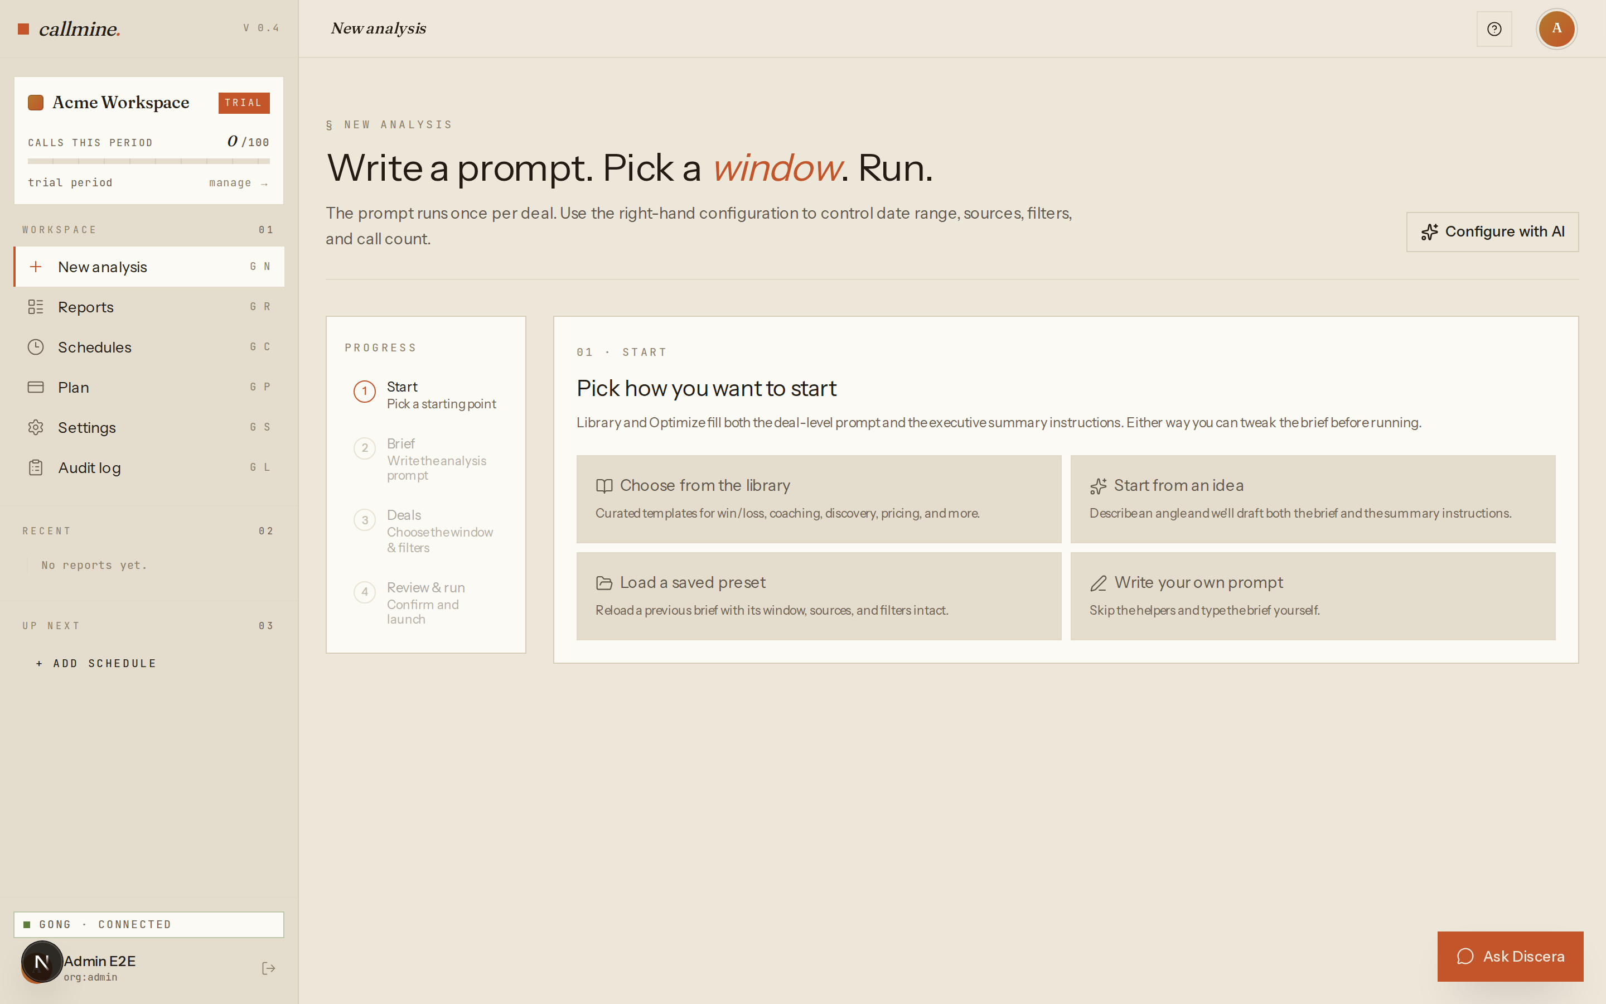Click the Acme Workspace orange icon
Screen dimensions: 1606x1004
36,102
